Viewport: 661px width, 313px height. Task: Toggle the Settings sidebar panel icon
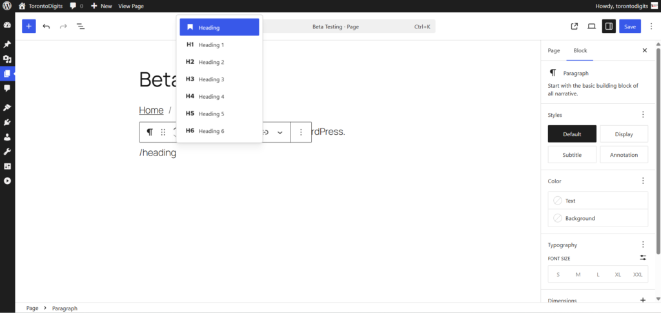(608, 26)
